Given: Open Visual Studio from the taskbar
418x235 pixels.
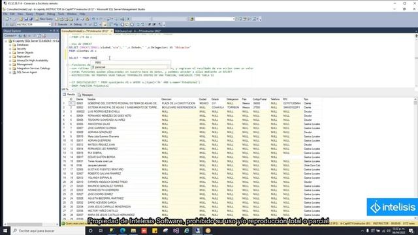Looking at the screenshot, I should tap(176, 230).
